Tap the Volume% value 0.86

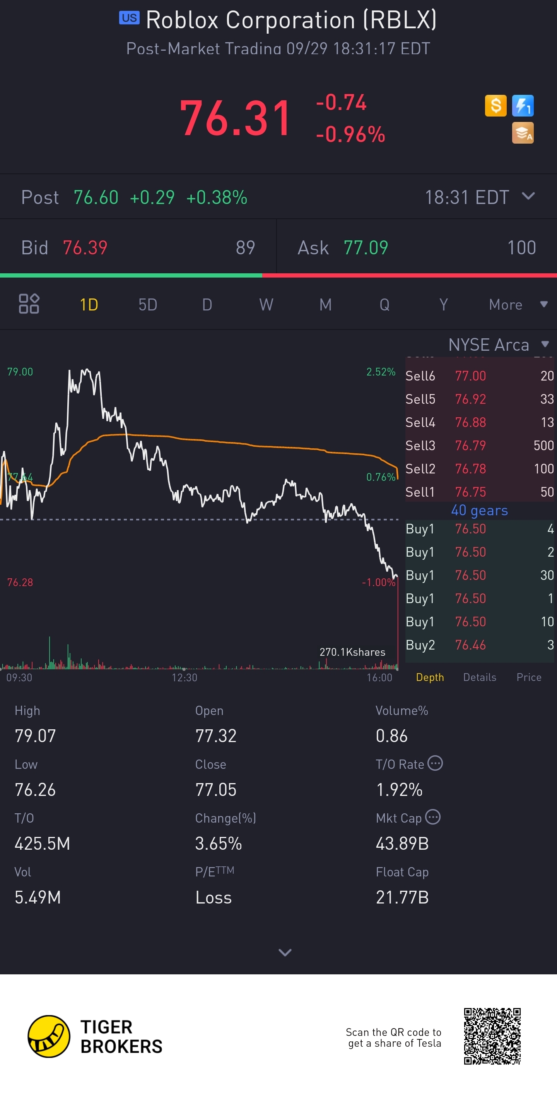point(392,736)
